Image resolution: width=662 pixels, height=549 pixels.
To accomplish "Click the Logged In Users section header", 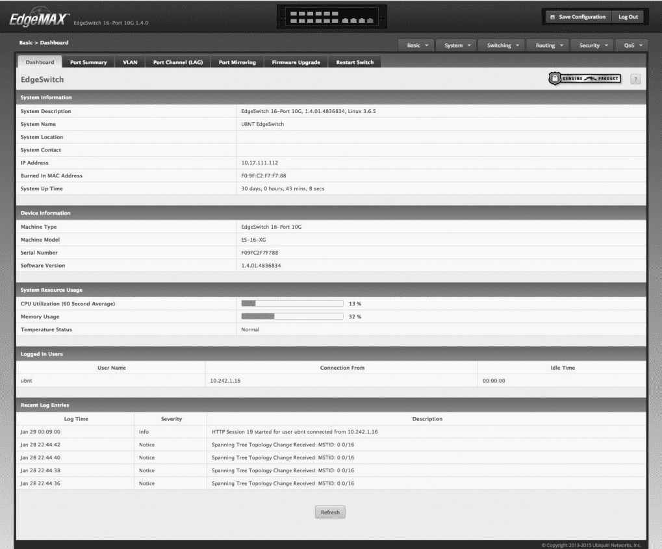I will [331, 354].
